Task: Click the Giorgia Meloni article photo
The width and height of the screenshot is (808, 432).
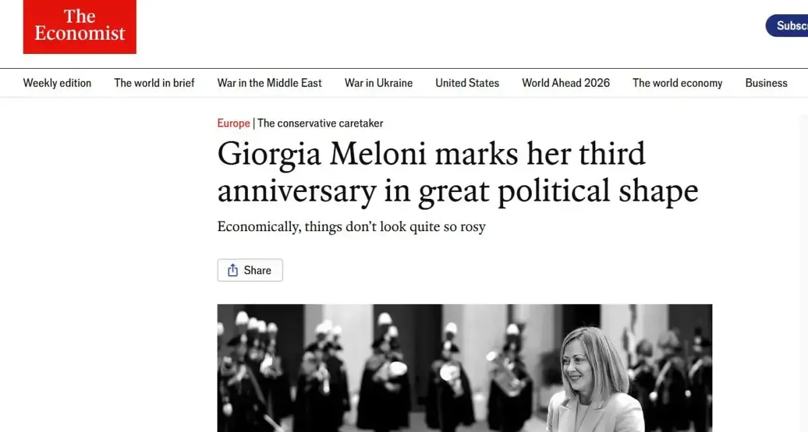Action: tap(465, 367)
